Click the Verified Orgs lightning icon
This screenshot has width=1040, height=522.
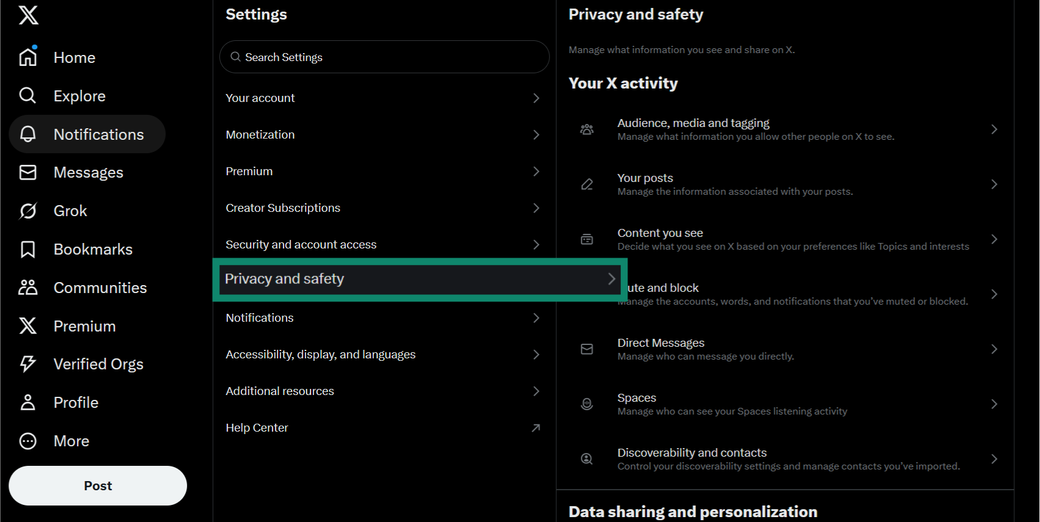click(x=27, y=363)
